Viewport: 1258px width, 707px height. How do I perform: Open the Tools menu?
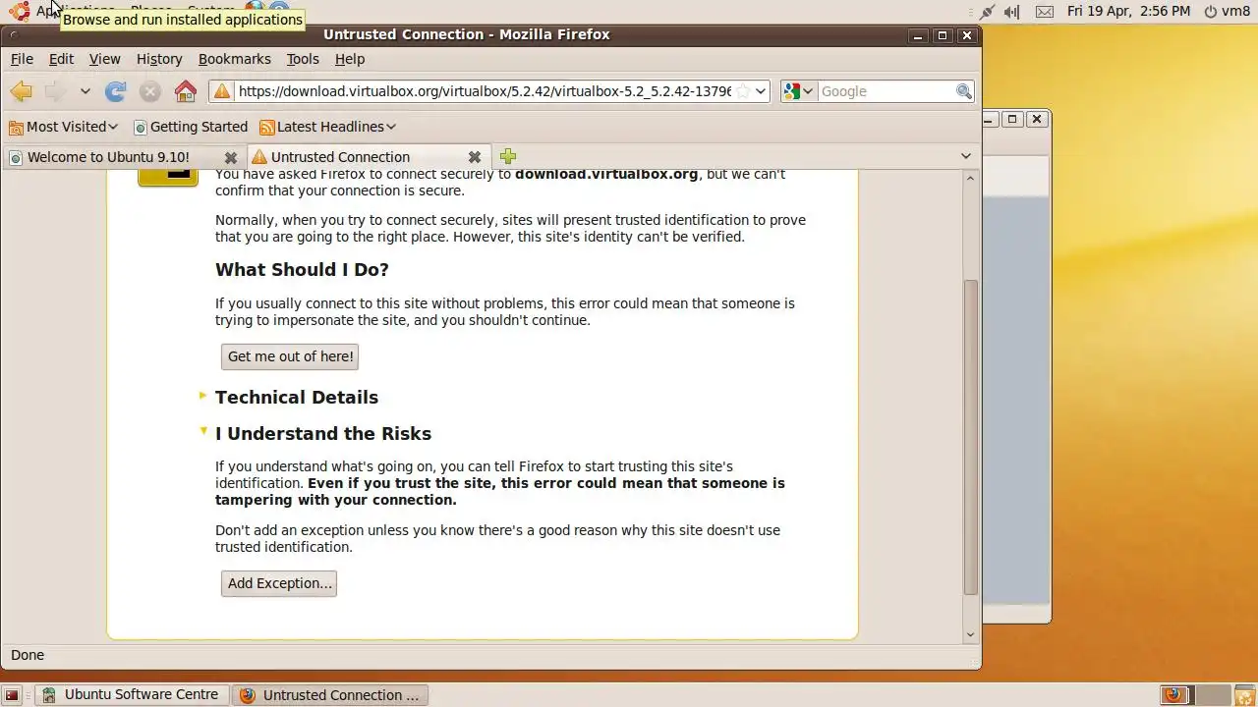pyautogui.click(x=303, y=59)
